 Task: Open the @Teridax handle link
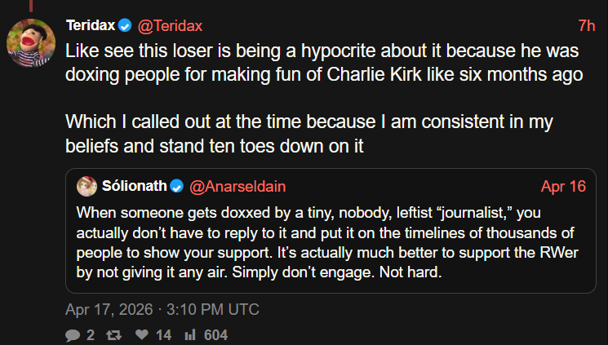click(172, 25)
